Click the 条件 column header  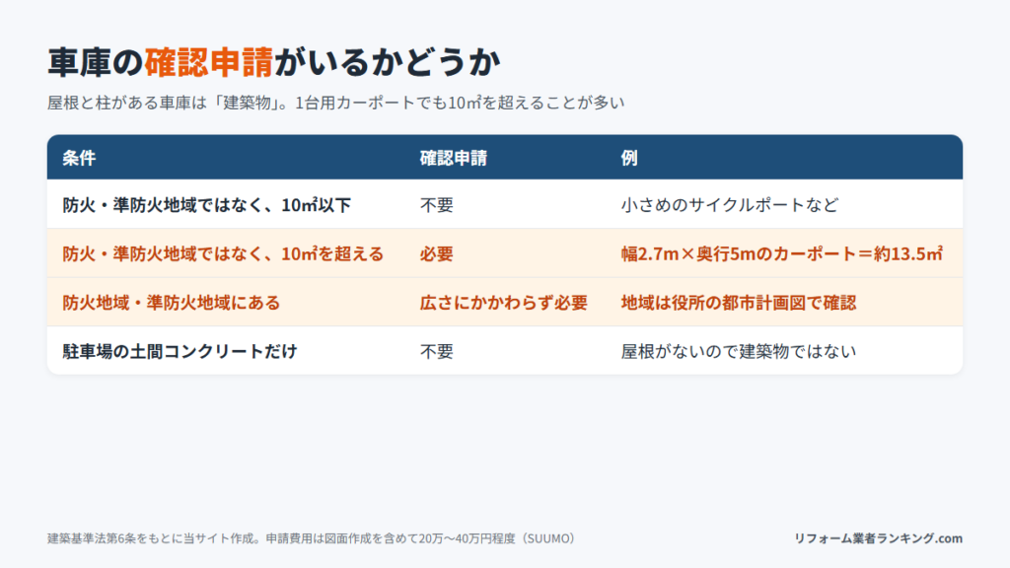[79, 158]
